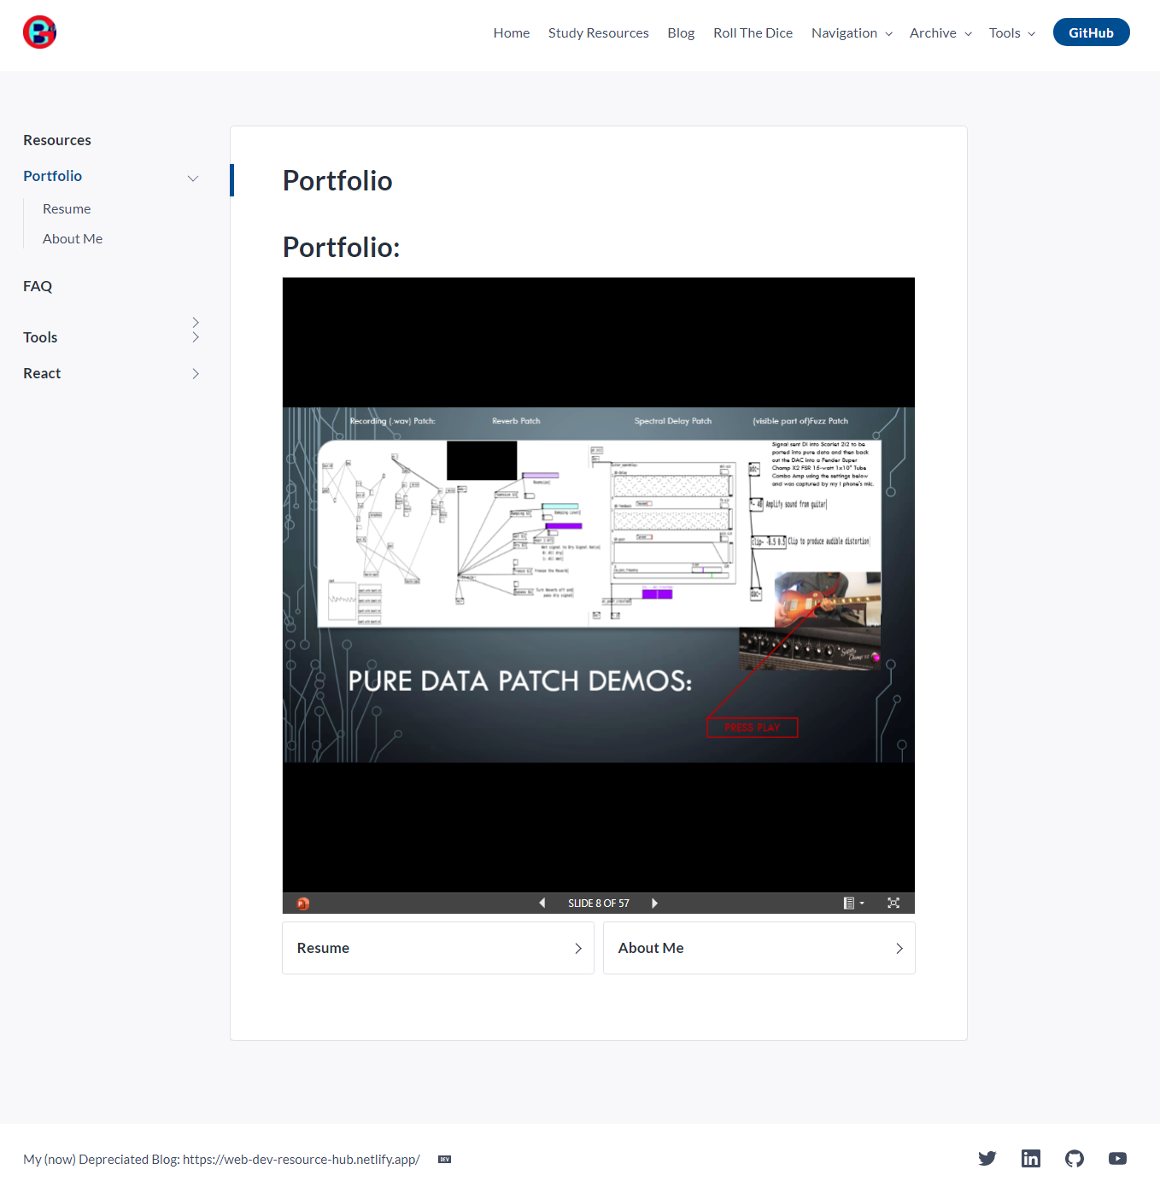Screen dimensions: 1160x1199
Task: Open the slide notes menu icon
Action: click(x=853, y=904)
